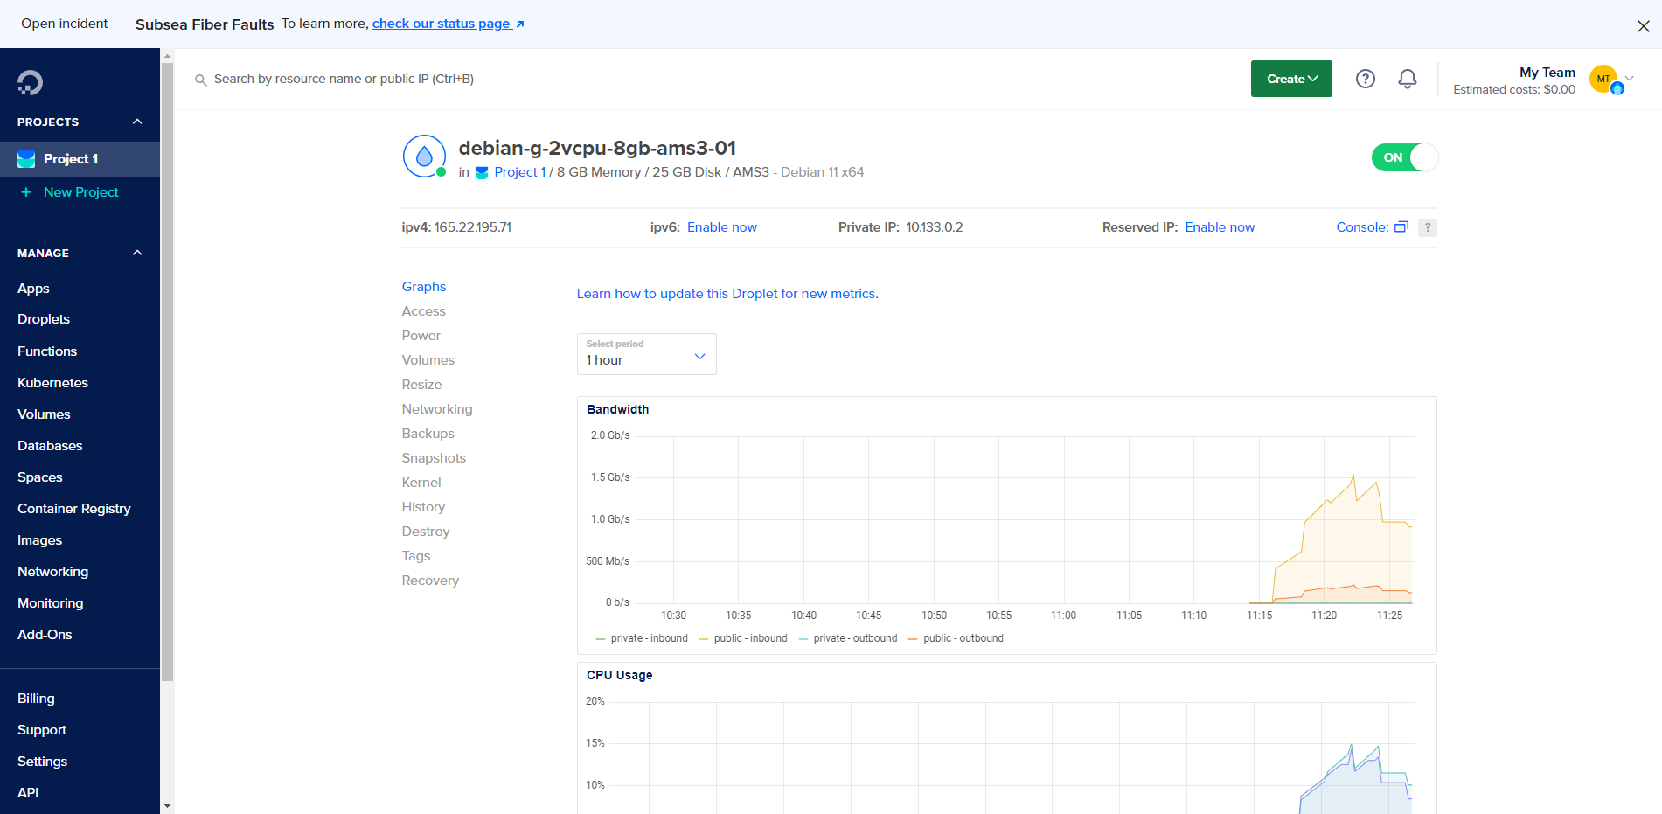Open Functions in the sidebar
Screen dimensions: 1662x814
click(x=47, y=351)
